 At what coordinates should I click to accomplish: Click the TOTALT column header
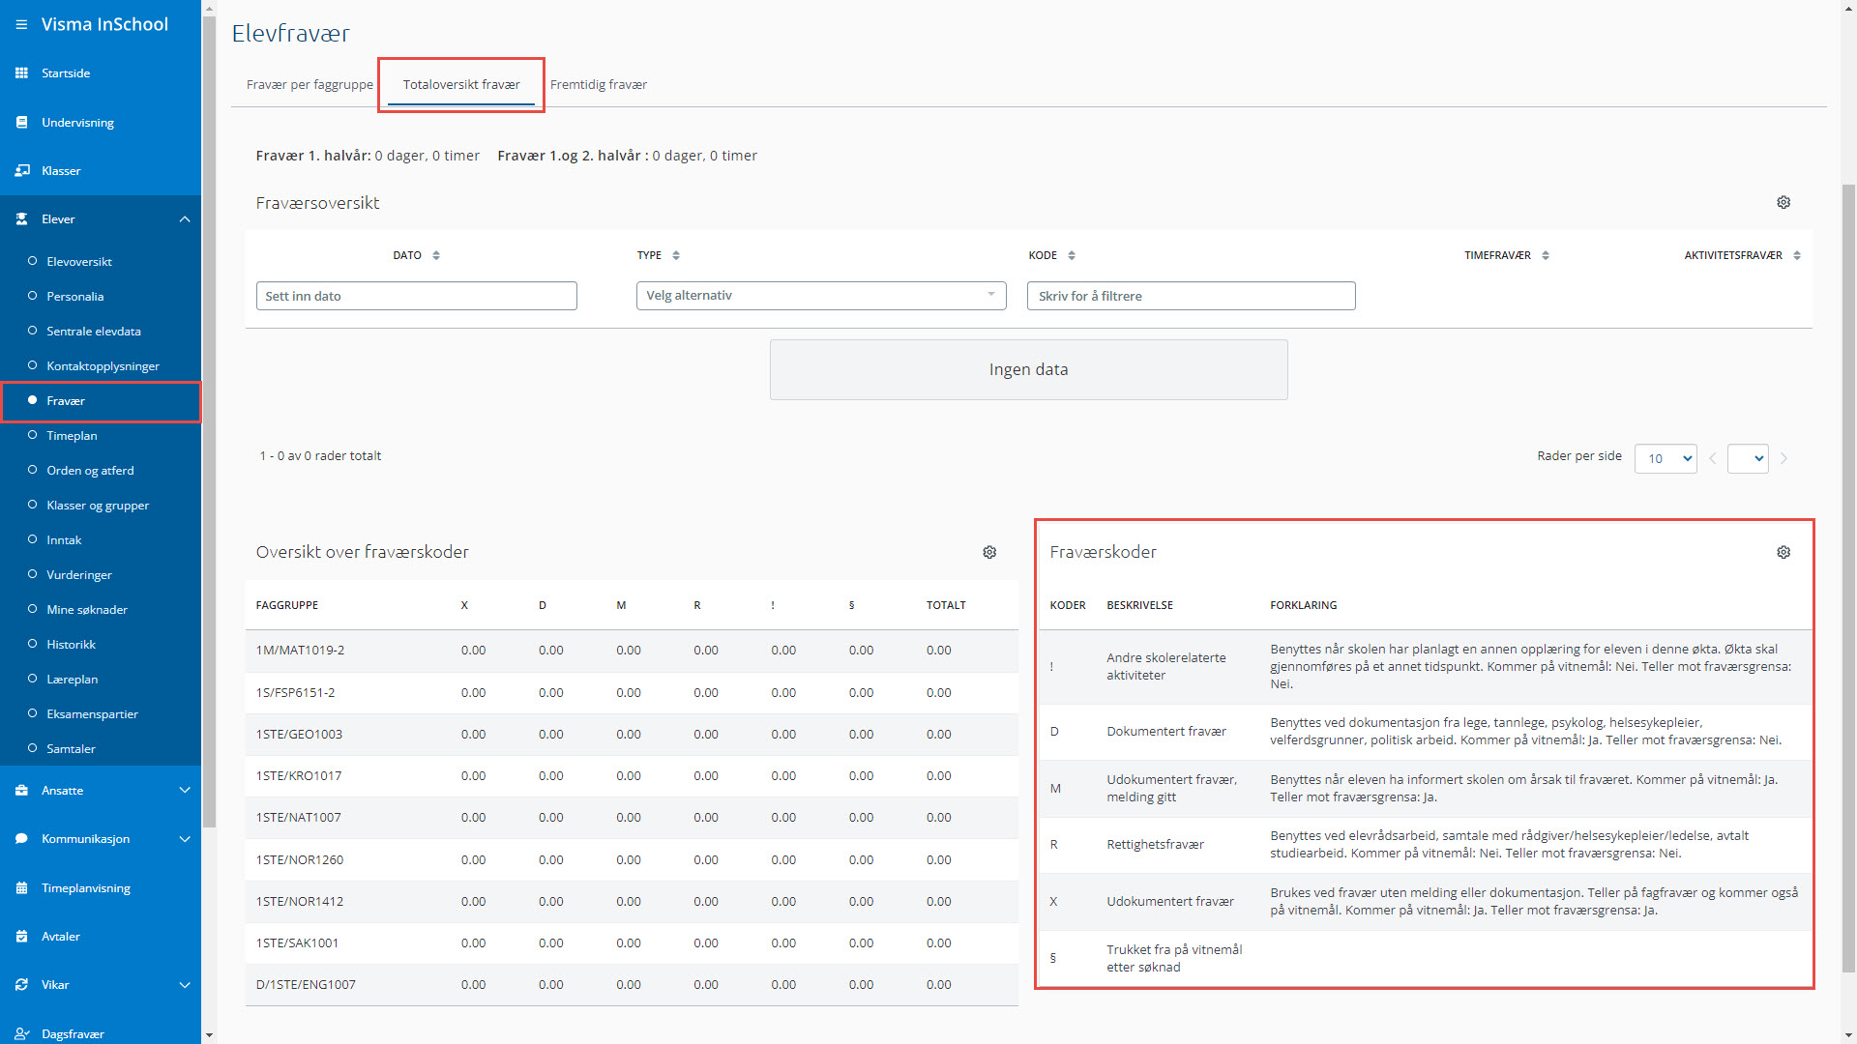[x=946, y=605]
